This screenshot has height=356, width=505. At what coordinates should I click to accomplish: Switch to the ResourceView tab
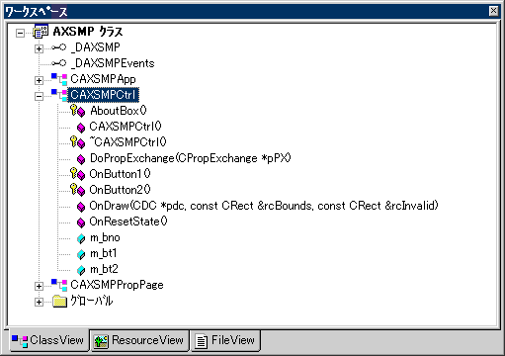[139, 340]
